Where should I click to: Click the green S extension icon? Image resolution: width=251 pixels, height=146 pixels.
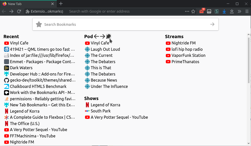click(x=217, y=11)
